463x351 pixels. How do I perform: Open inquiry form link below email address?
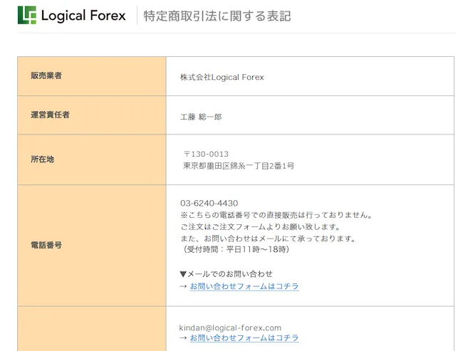click(x=244, y=337)
